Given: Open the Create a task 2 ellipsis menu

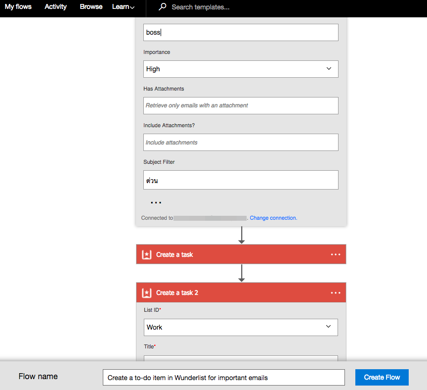Looking at the screenshot, I should point(336,292).
